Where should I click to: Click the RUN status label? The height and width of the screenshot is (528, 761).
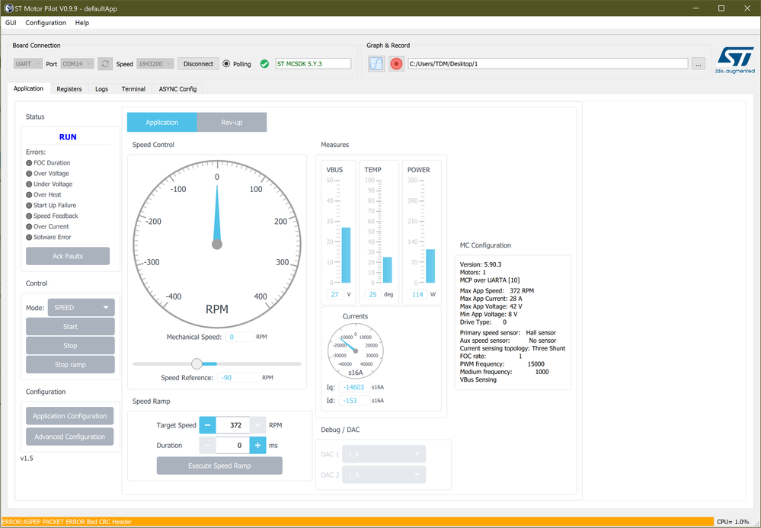click(68, 137)
